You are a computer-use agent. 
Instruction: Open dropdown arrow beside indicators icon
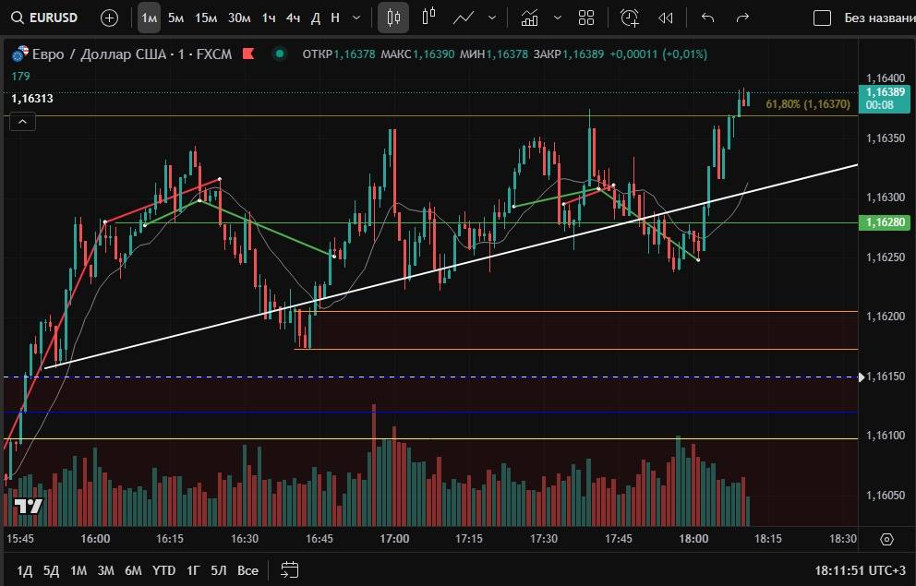(492, 18)
